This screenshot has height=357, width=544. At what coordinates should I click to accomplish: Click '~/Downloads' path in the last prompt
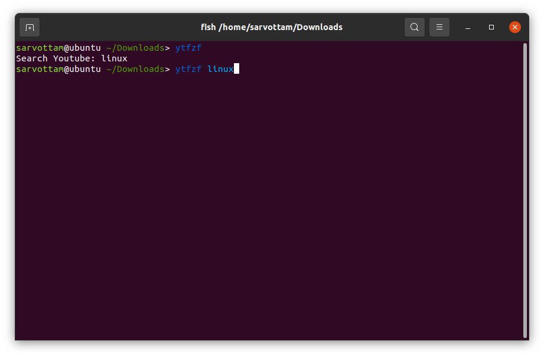pyautogui.click(x=135, y=69)
